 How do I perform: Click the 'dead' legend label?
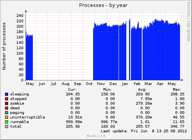(x=15, y=108)
